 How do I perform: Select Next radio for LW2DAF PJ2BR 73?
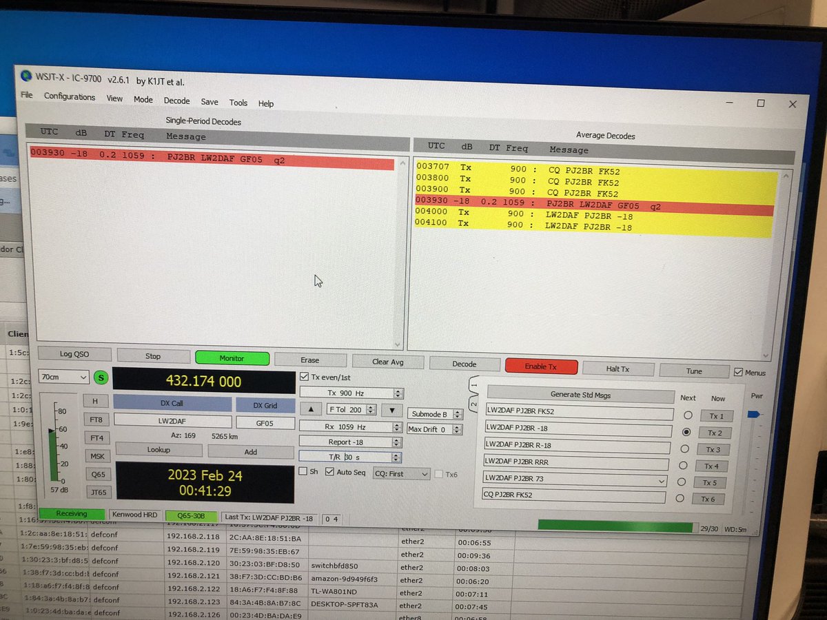click(681, 482)
